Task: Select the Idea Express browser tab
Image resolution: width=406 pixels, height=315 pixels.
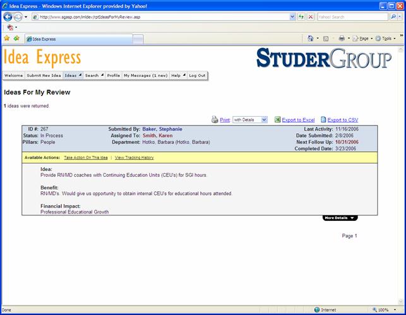Action: tap(78, 39)
